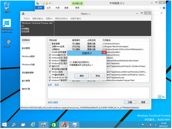The image size is (172, 129).
Task: Open Dism++ 视图(V) menu
Action: pos(49,19)
